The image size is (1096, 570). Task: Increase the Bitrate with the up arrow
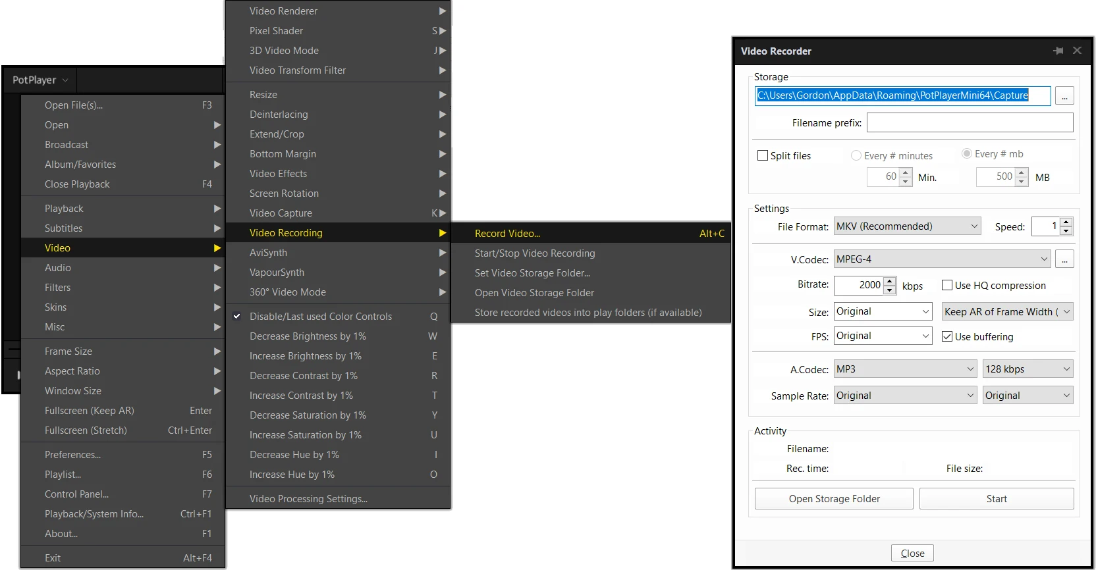pyautogui.click(x=890, y=281)
